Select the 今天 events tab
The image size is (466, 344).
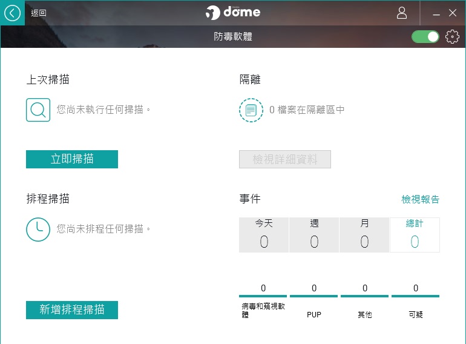tap(264, 235)
